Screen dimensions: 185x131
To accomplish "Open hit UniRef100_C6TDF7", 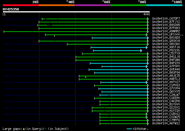I will click(x=166, y=19).
